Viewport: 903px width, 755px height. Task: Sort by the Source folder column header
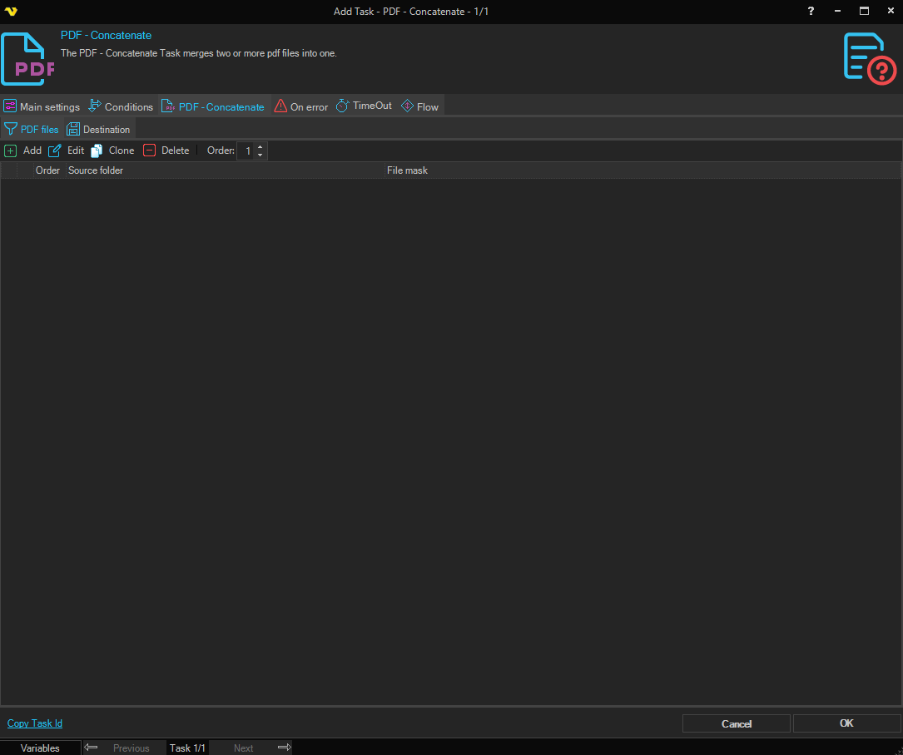[x=226, y=170]
